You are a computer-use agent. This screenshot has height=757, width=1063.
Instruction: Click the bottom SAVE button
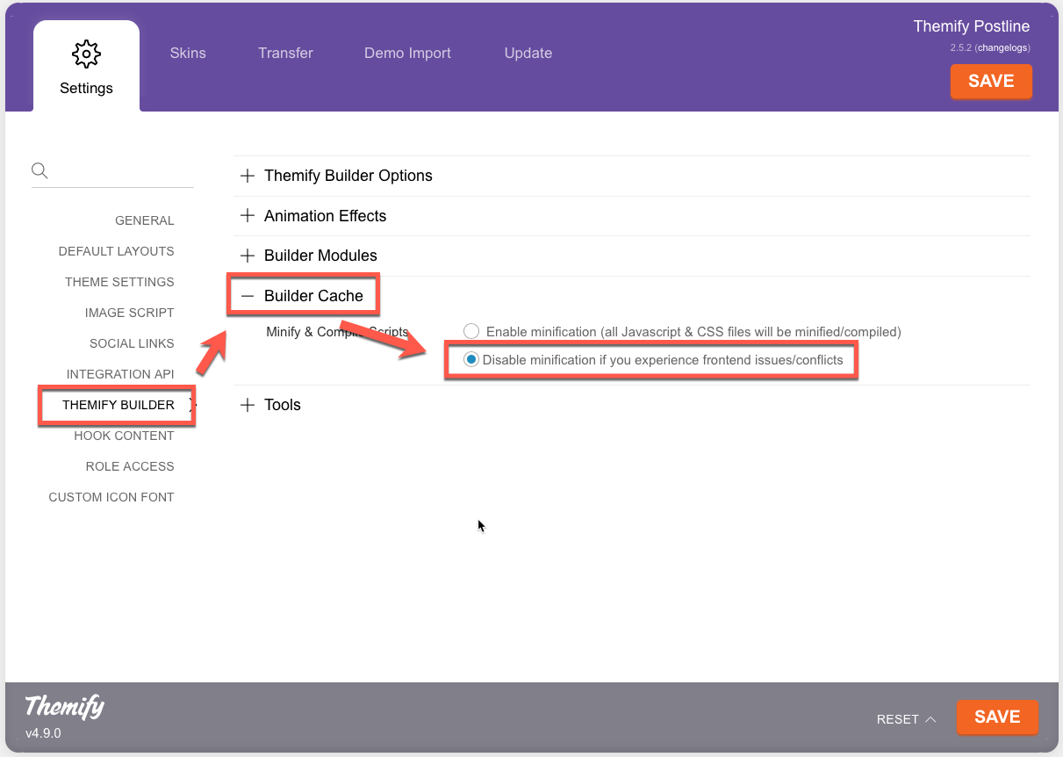click(997, 717)
